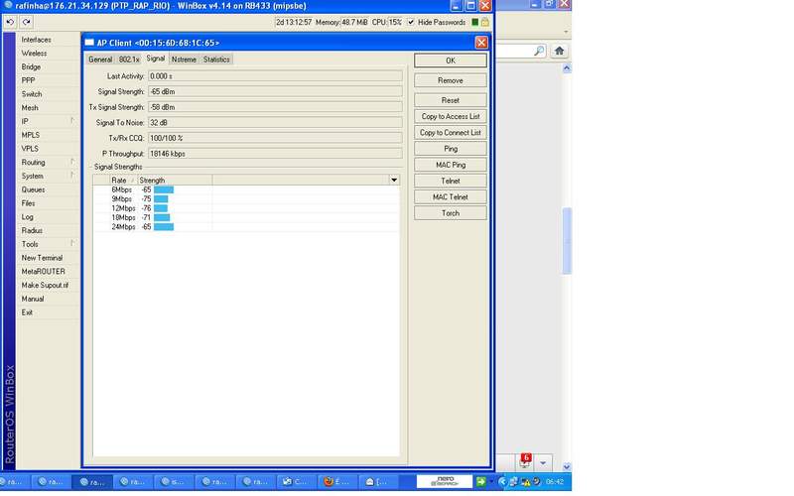This screenshot has height=496, width=794.
Task: Open the Queues menu item
Action: pos(33,189)
